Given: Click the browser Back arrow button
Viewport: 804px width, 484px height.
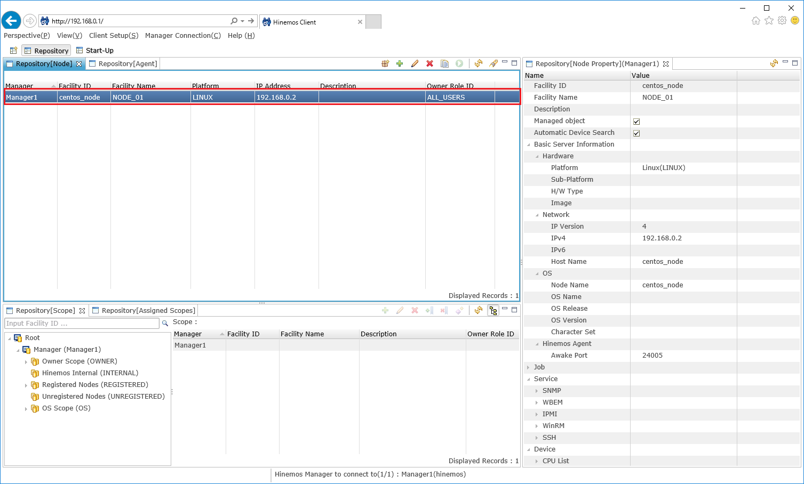Looking at the screenshot, I should (11, 21).
